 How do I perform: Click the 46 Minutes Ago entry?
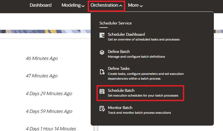tap(42, 58)
